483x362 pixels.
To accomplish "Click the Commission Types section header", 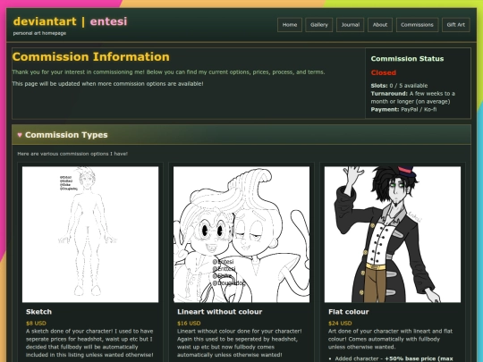I will [x=241, y=135].
